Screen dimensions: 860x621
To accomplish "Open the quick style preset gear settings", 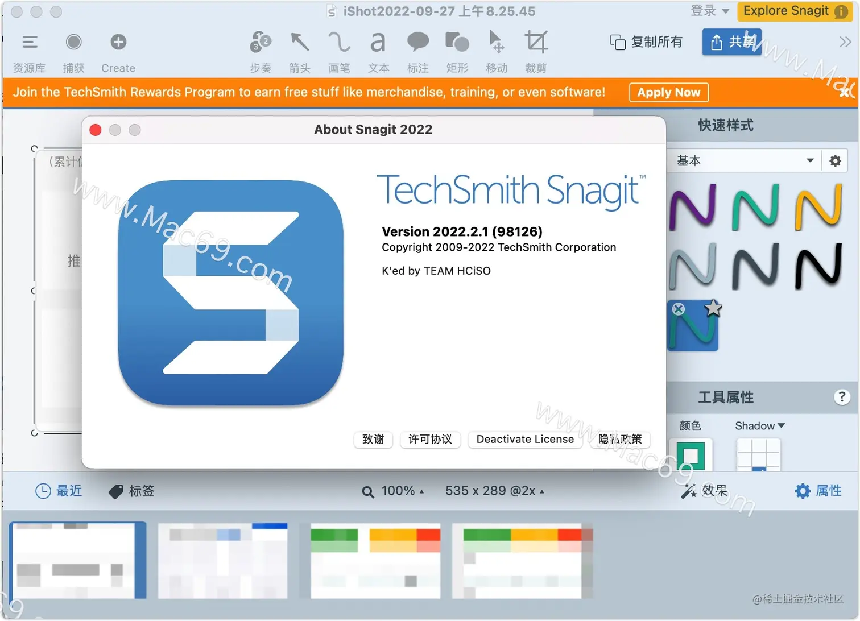I will [834, 160].
